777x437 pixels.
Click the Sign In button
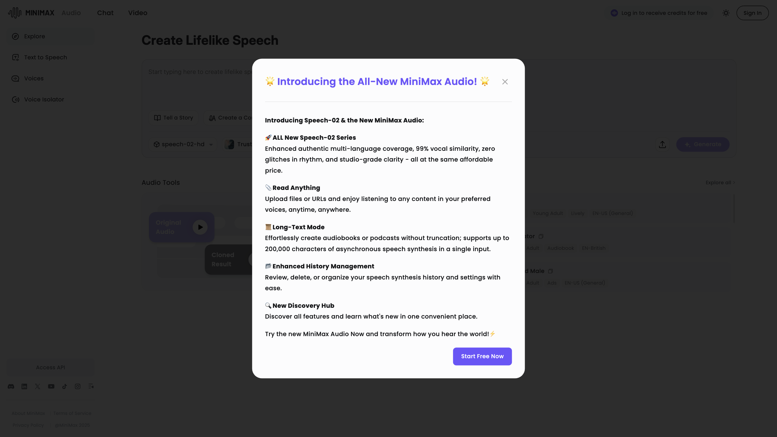[752, 13]
